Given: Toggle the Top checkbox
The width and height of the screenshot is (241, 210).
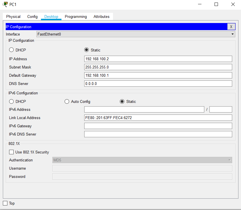Looking at the screenshot, I should tap(5, 203).
